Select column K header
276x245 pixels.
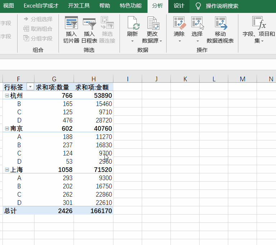[x=185, y=79]
